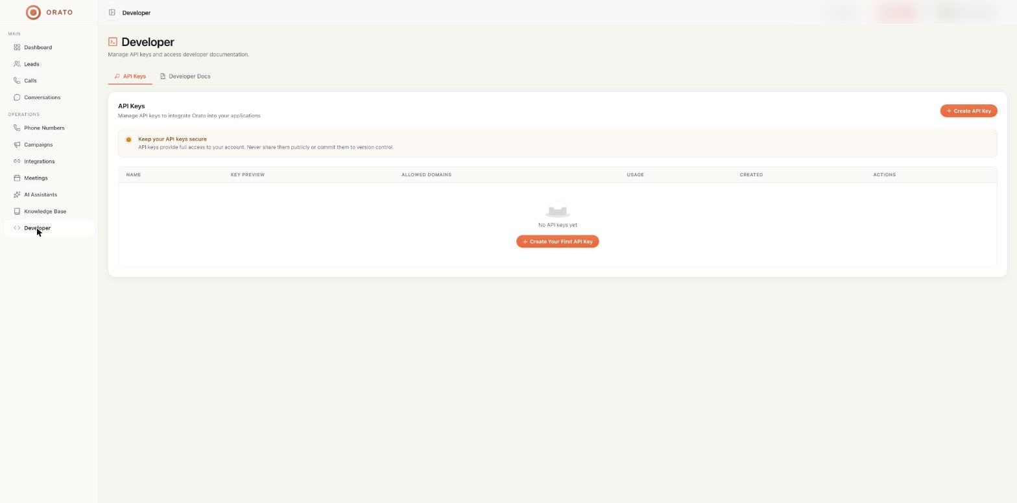This screenshot has height=503, width=1017.
Task: Go to Campaigns page
Action: [x=49, y=145]
